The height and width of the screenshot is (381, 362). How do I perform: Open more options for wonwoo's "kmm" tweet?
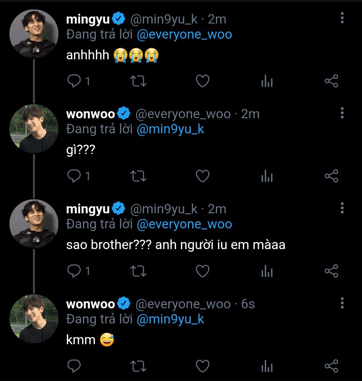pos(342,303)
